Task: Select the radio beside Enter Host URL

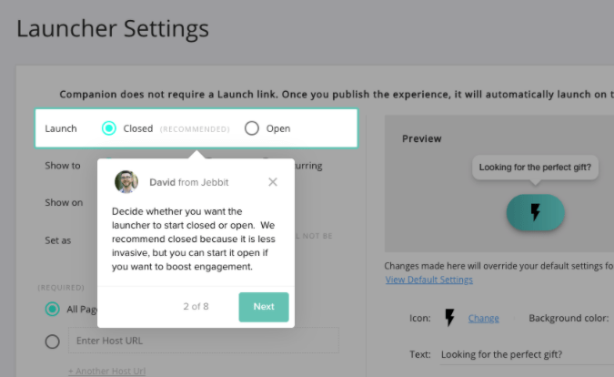Action: pyautogui.click(x=53, y=341)
